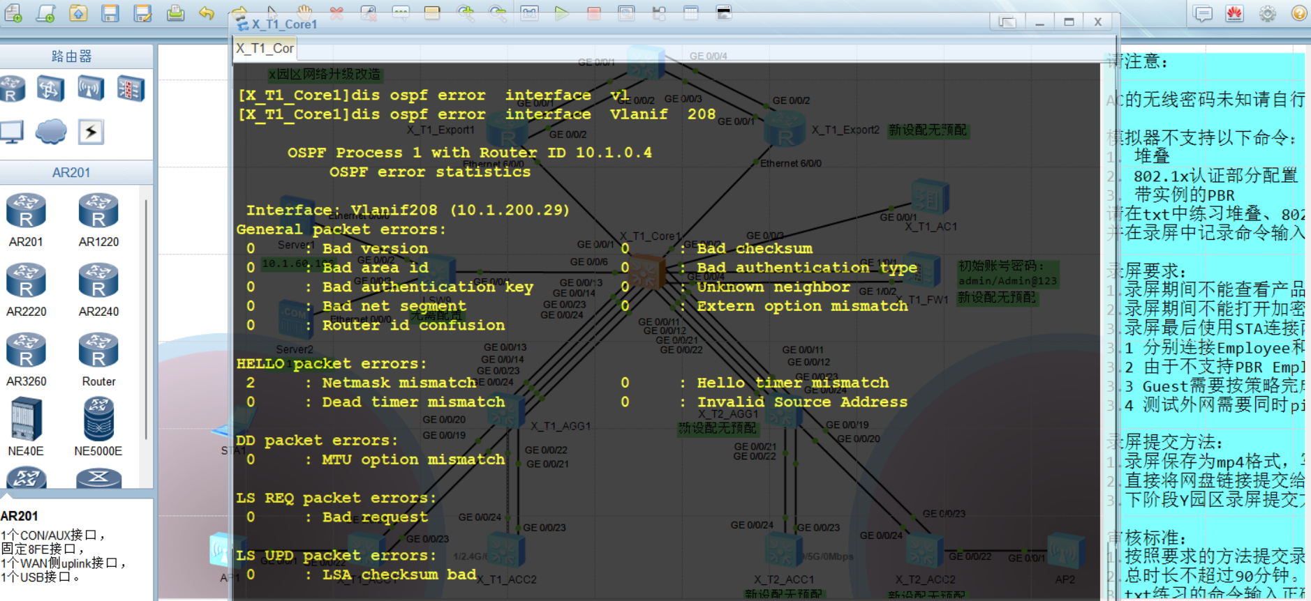Maximize the X_T1_Core1 terminal window
The image size is (1311, 601).
coord(1069,22)
